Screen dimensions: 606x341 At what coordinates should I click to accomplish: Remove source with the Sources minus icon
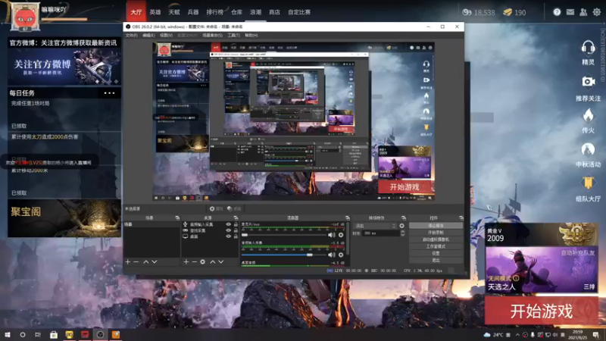(x=194, y=261)
